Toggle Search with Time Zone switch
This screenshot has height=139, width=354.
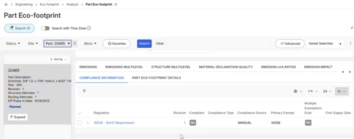point(46,28)
